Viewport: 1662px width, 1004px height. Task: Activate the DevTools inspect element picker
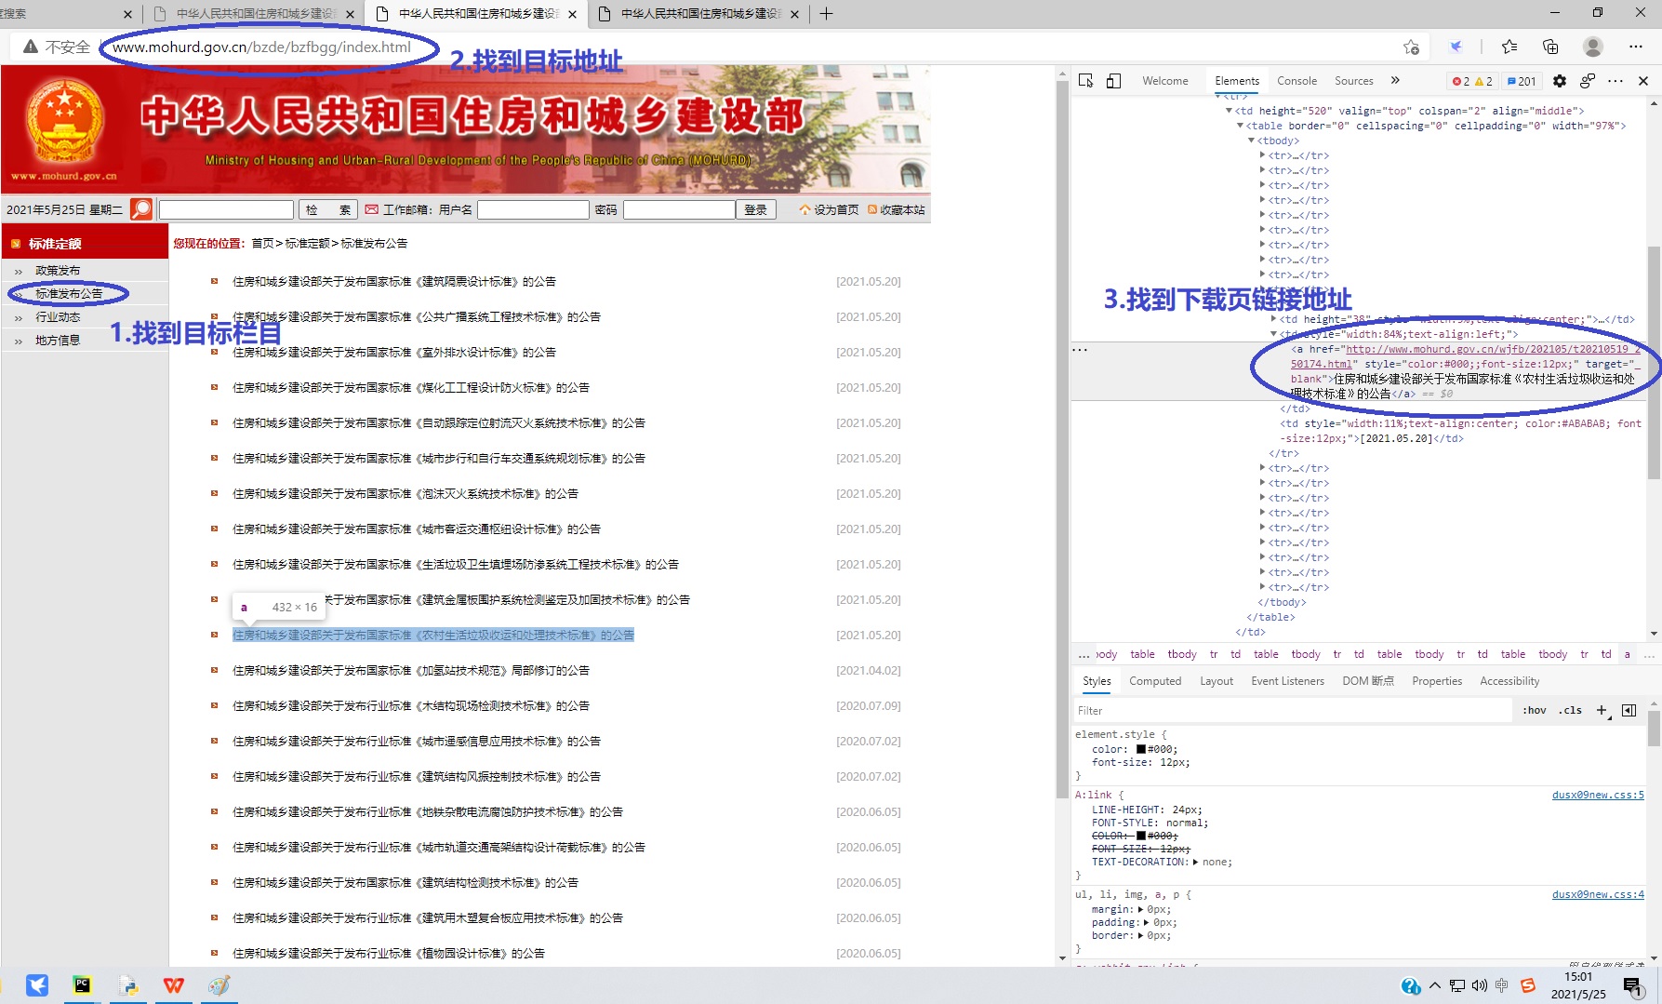click(1085, 81)
